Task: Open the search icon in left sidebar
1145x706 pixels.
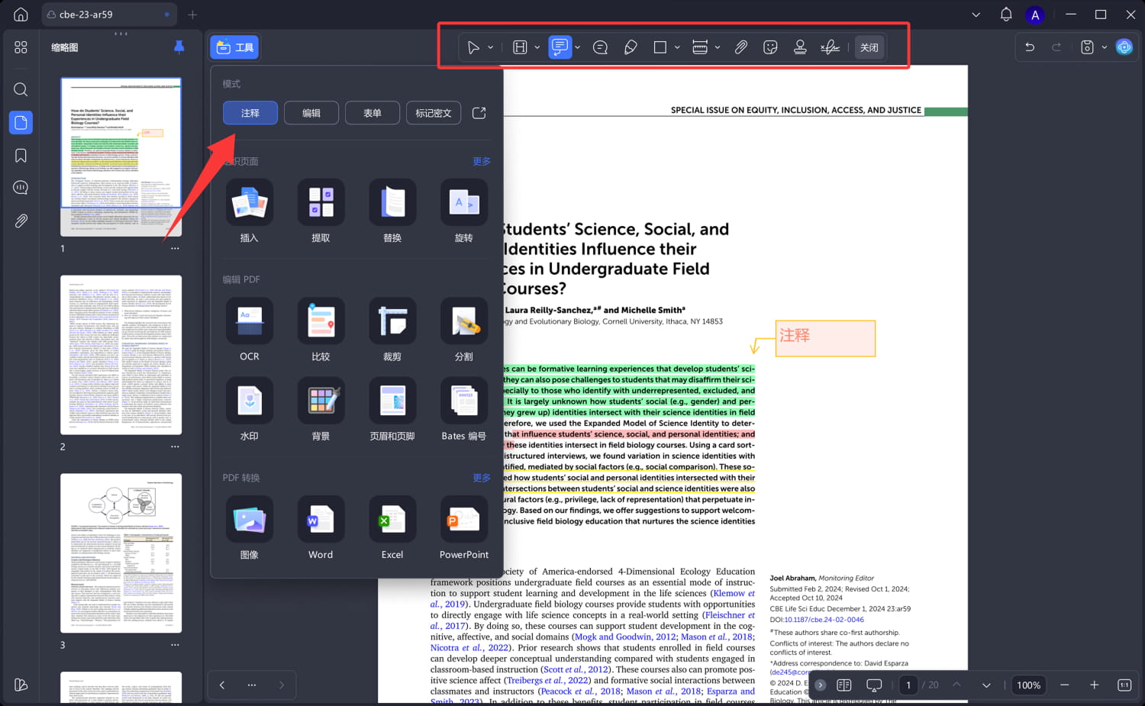Action: (21, 89)
